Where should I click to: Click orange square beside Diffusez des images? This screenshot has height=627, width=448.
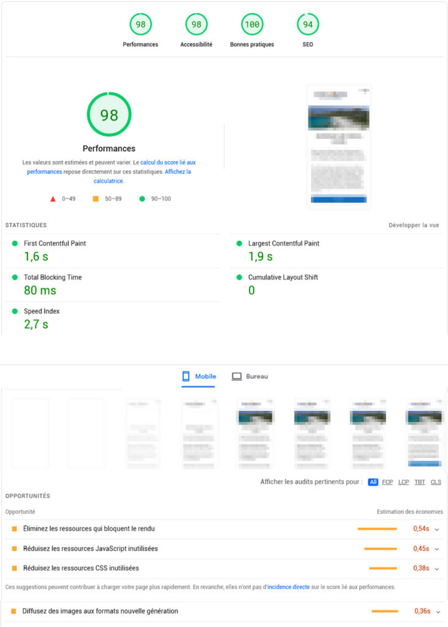13,611
